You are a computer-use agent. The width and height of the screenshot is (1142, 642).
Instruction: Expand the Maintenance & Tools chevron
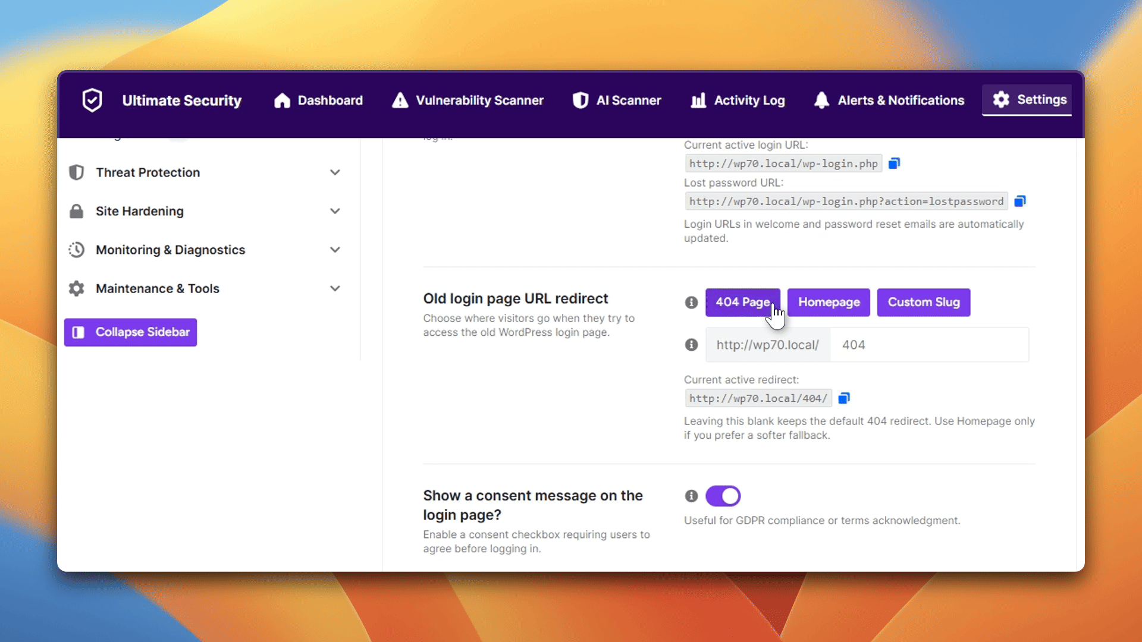[x=335, y=288]
